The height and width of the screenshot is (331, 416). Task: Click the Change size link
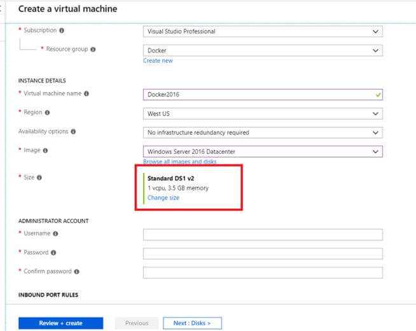point(163,198)
